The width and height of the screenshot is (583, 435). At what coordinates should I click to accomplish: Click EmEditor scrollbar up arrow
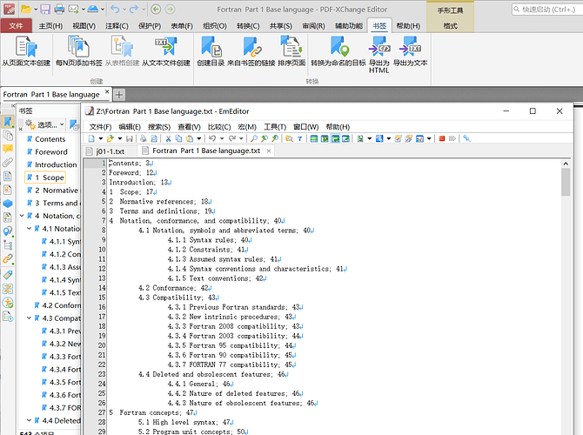[566, 164]
